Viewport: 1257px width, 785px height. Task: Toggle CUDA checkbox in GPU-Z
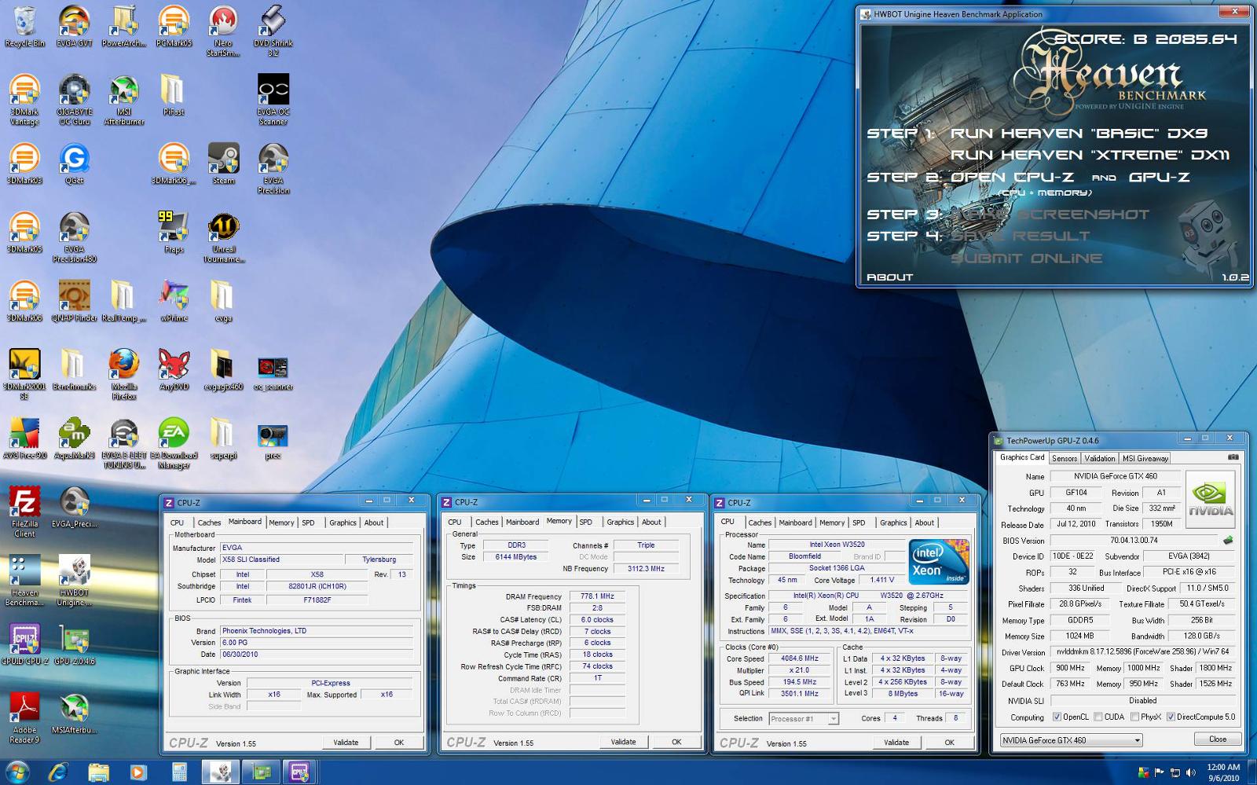[1098, 717]
